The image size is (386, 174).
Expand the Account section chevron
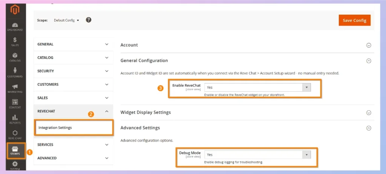point(369,45)
